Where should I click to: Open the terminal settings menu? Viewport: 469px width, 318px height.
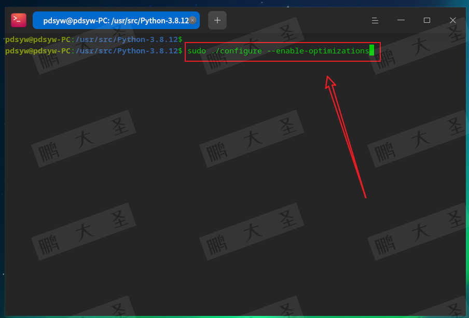[375, 20]
